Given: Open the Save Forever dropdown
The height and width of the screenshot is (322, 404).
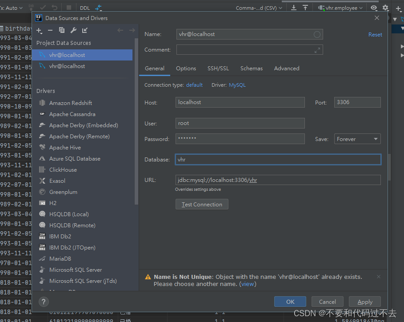Looking at the screenshot, I should point(357,139).
